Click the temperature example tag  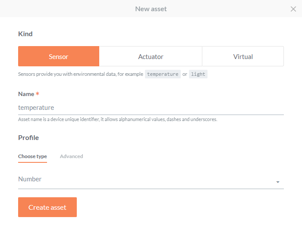pyautogui.click(x=163, y=74)
